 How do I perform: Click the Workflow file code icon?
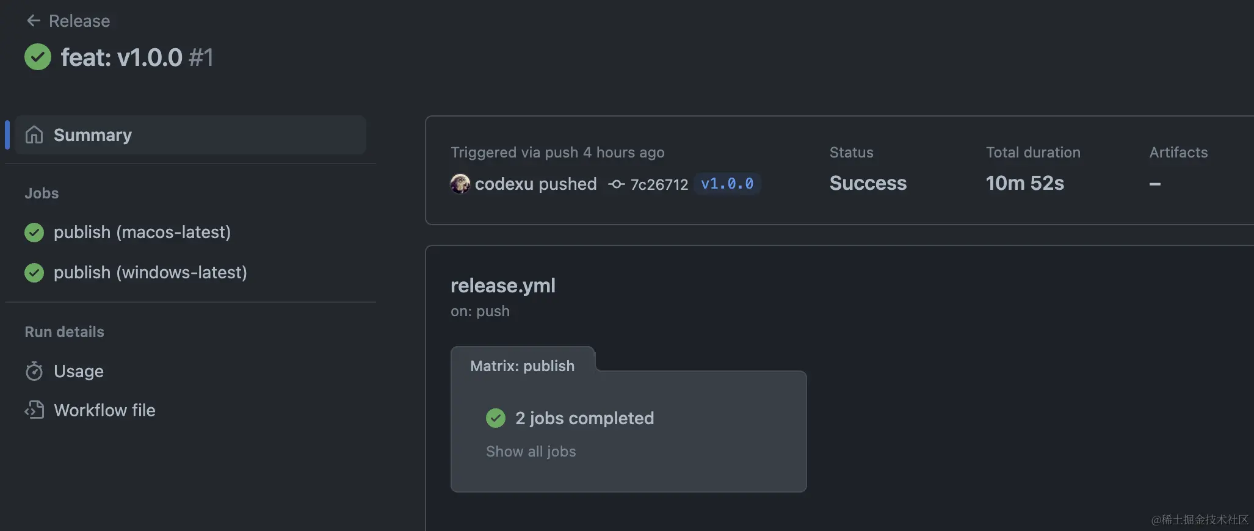click(x=34, y=410)
